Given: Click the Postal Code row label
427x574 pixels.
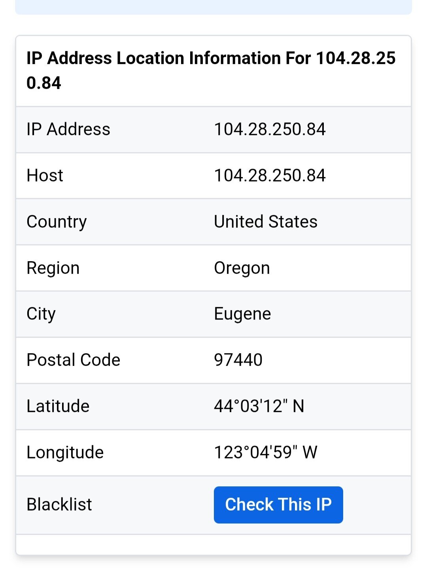Looking at the screenshot, I should (x=73, y=360).
